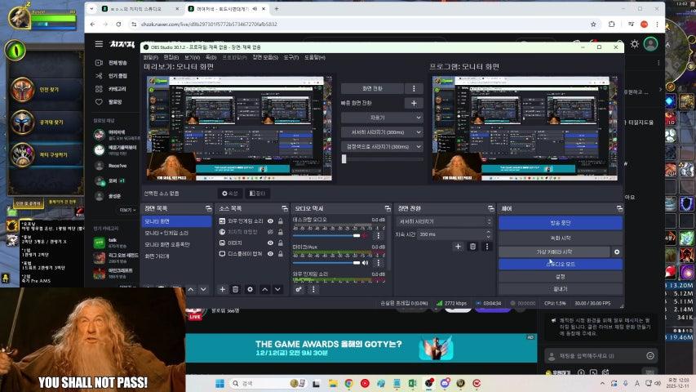Expand the 자르기 transition dropdown

click(382, 118)
